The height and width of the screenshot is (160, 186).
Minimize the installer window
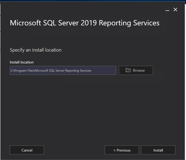click(167, 10)
